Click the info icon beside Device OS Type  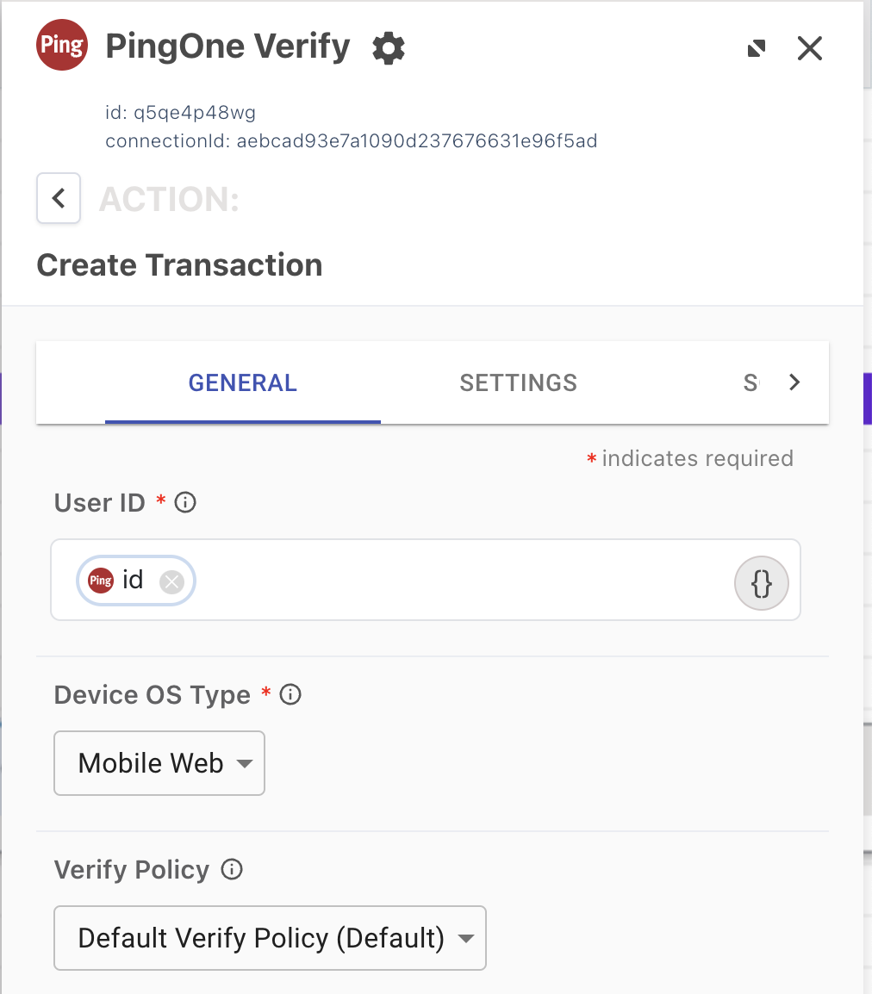(x=290, y=694)
